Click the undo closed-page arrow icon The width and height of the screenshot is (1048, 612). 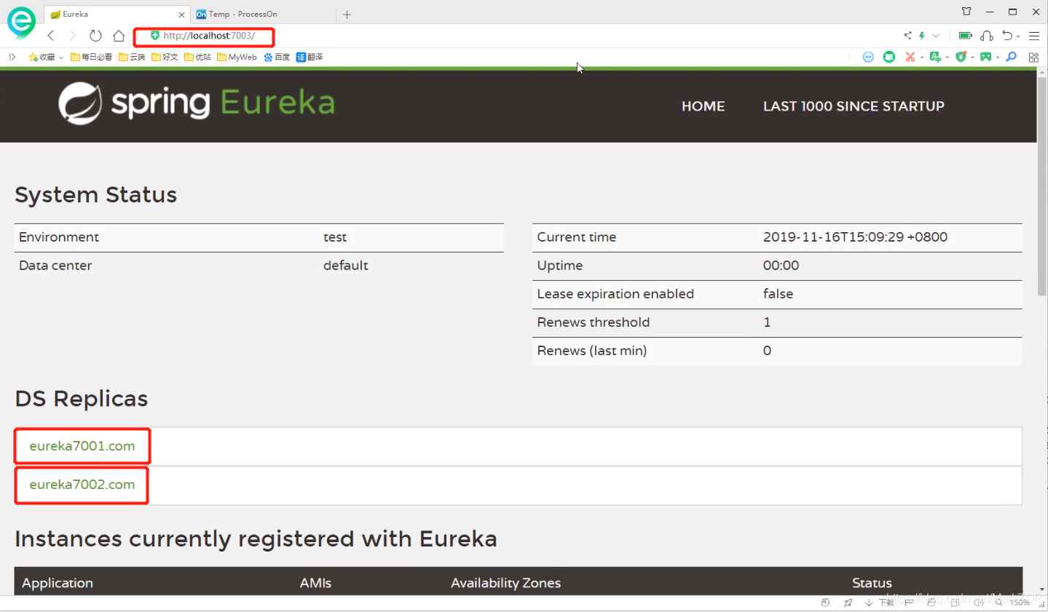pyautogui.click(x=1007, y=36)
